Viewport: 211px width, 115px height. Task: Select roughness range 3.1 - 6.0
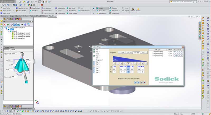137,53
